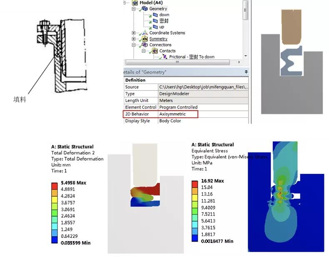Click the 'Source' property label
The image size is (329, 257).
click(x=132, y=87)
